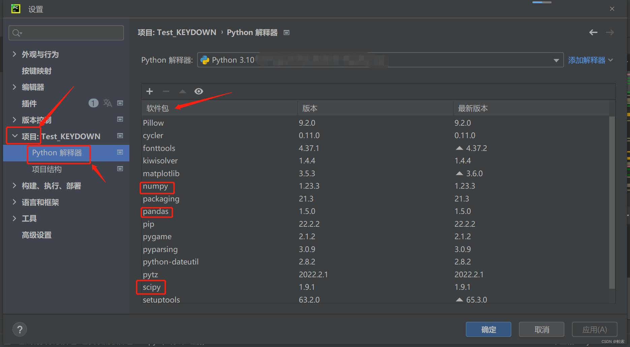
Task: Select 项目结构 tree item
Action: [47, 169]
